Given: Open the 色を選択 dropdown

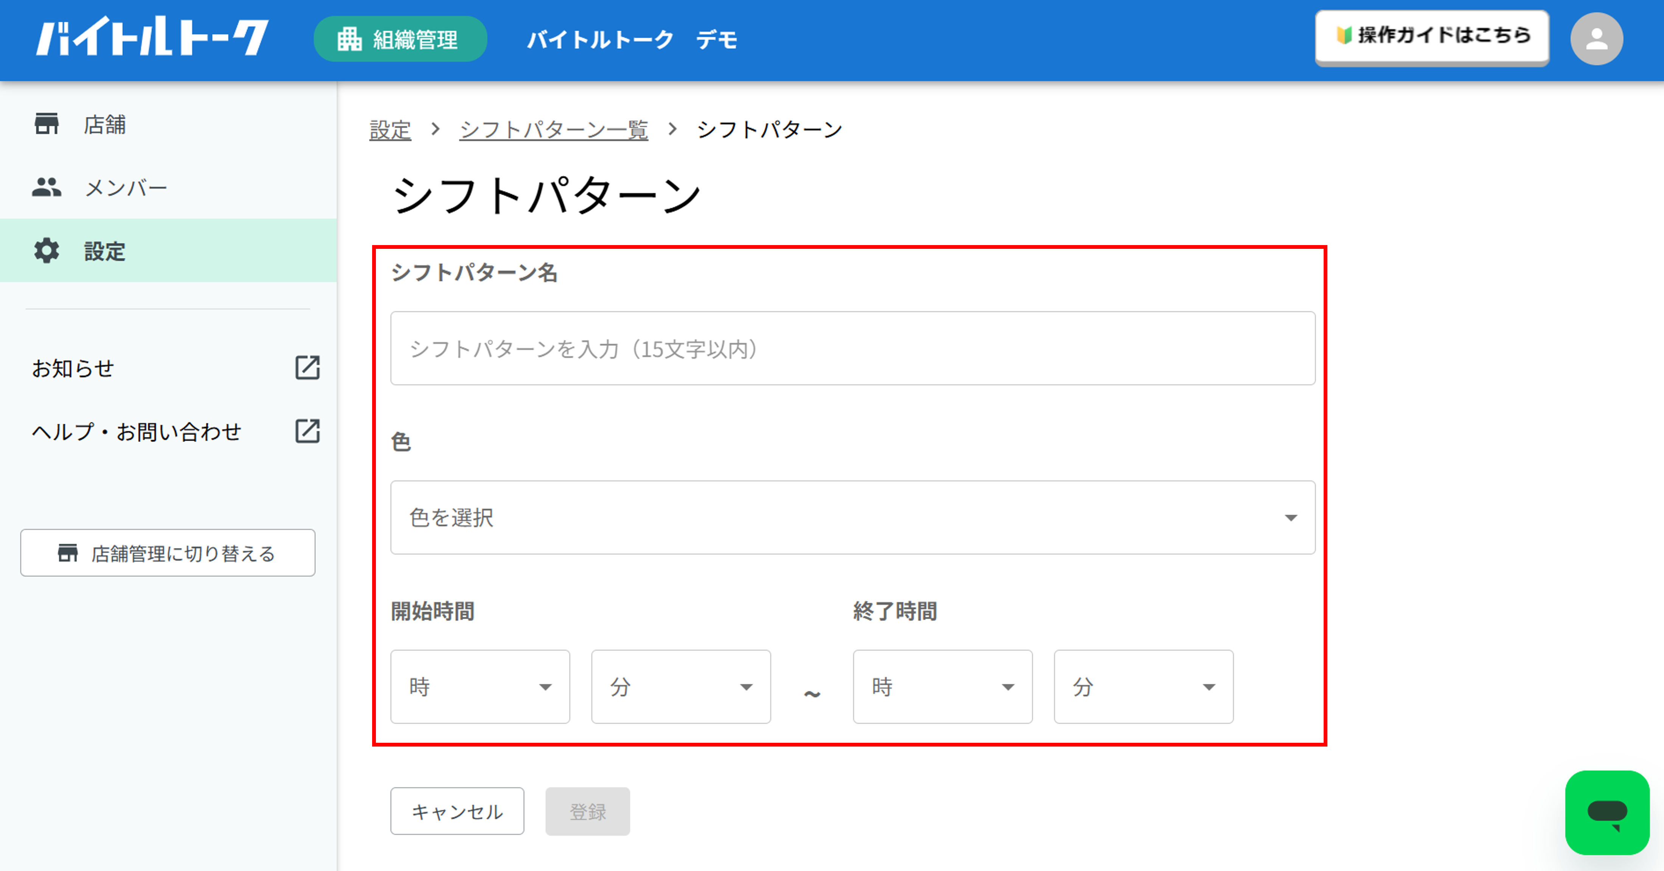Looking at the screenshot, I should (853, 517).
